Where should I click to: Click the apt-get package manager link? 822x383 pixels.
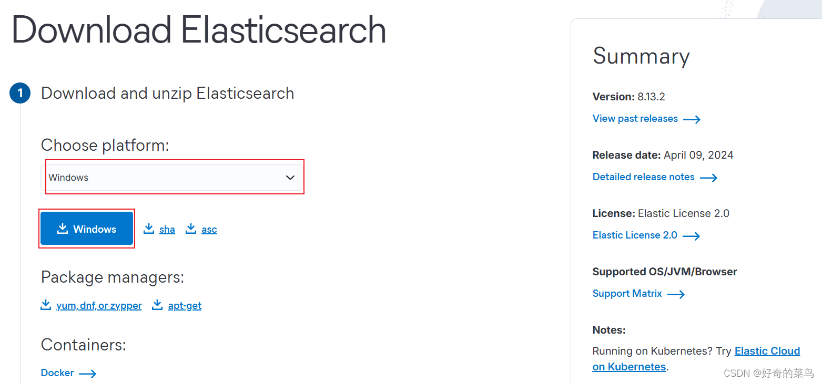coord(184,305)
